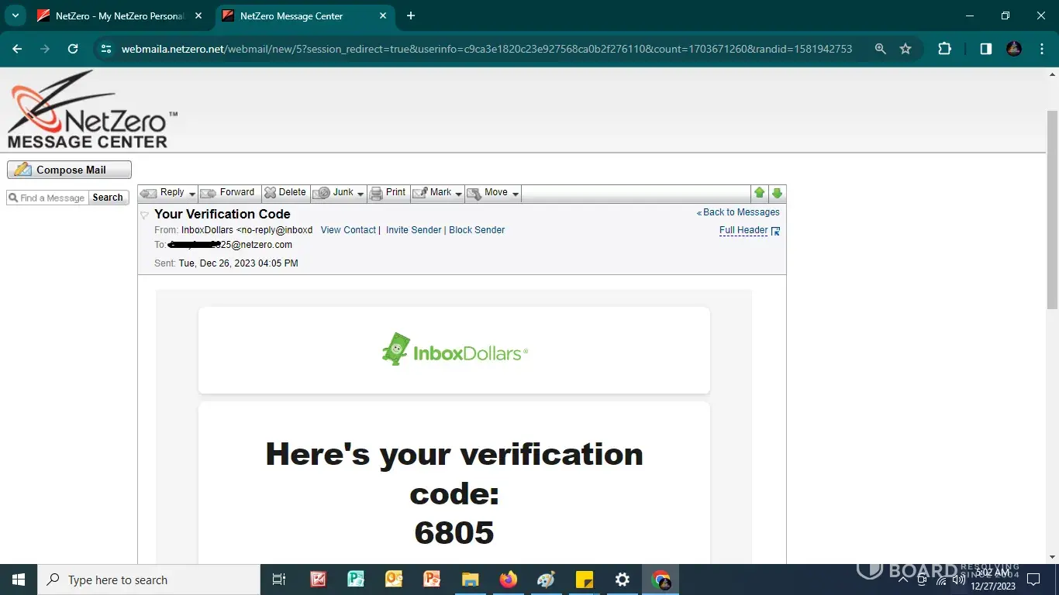Delete the current email message
Screen dimensions: 1059x595
pyautogui.click(x=285, y=193)
